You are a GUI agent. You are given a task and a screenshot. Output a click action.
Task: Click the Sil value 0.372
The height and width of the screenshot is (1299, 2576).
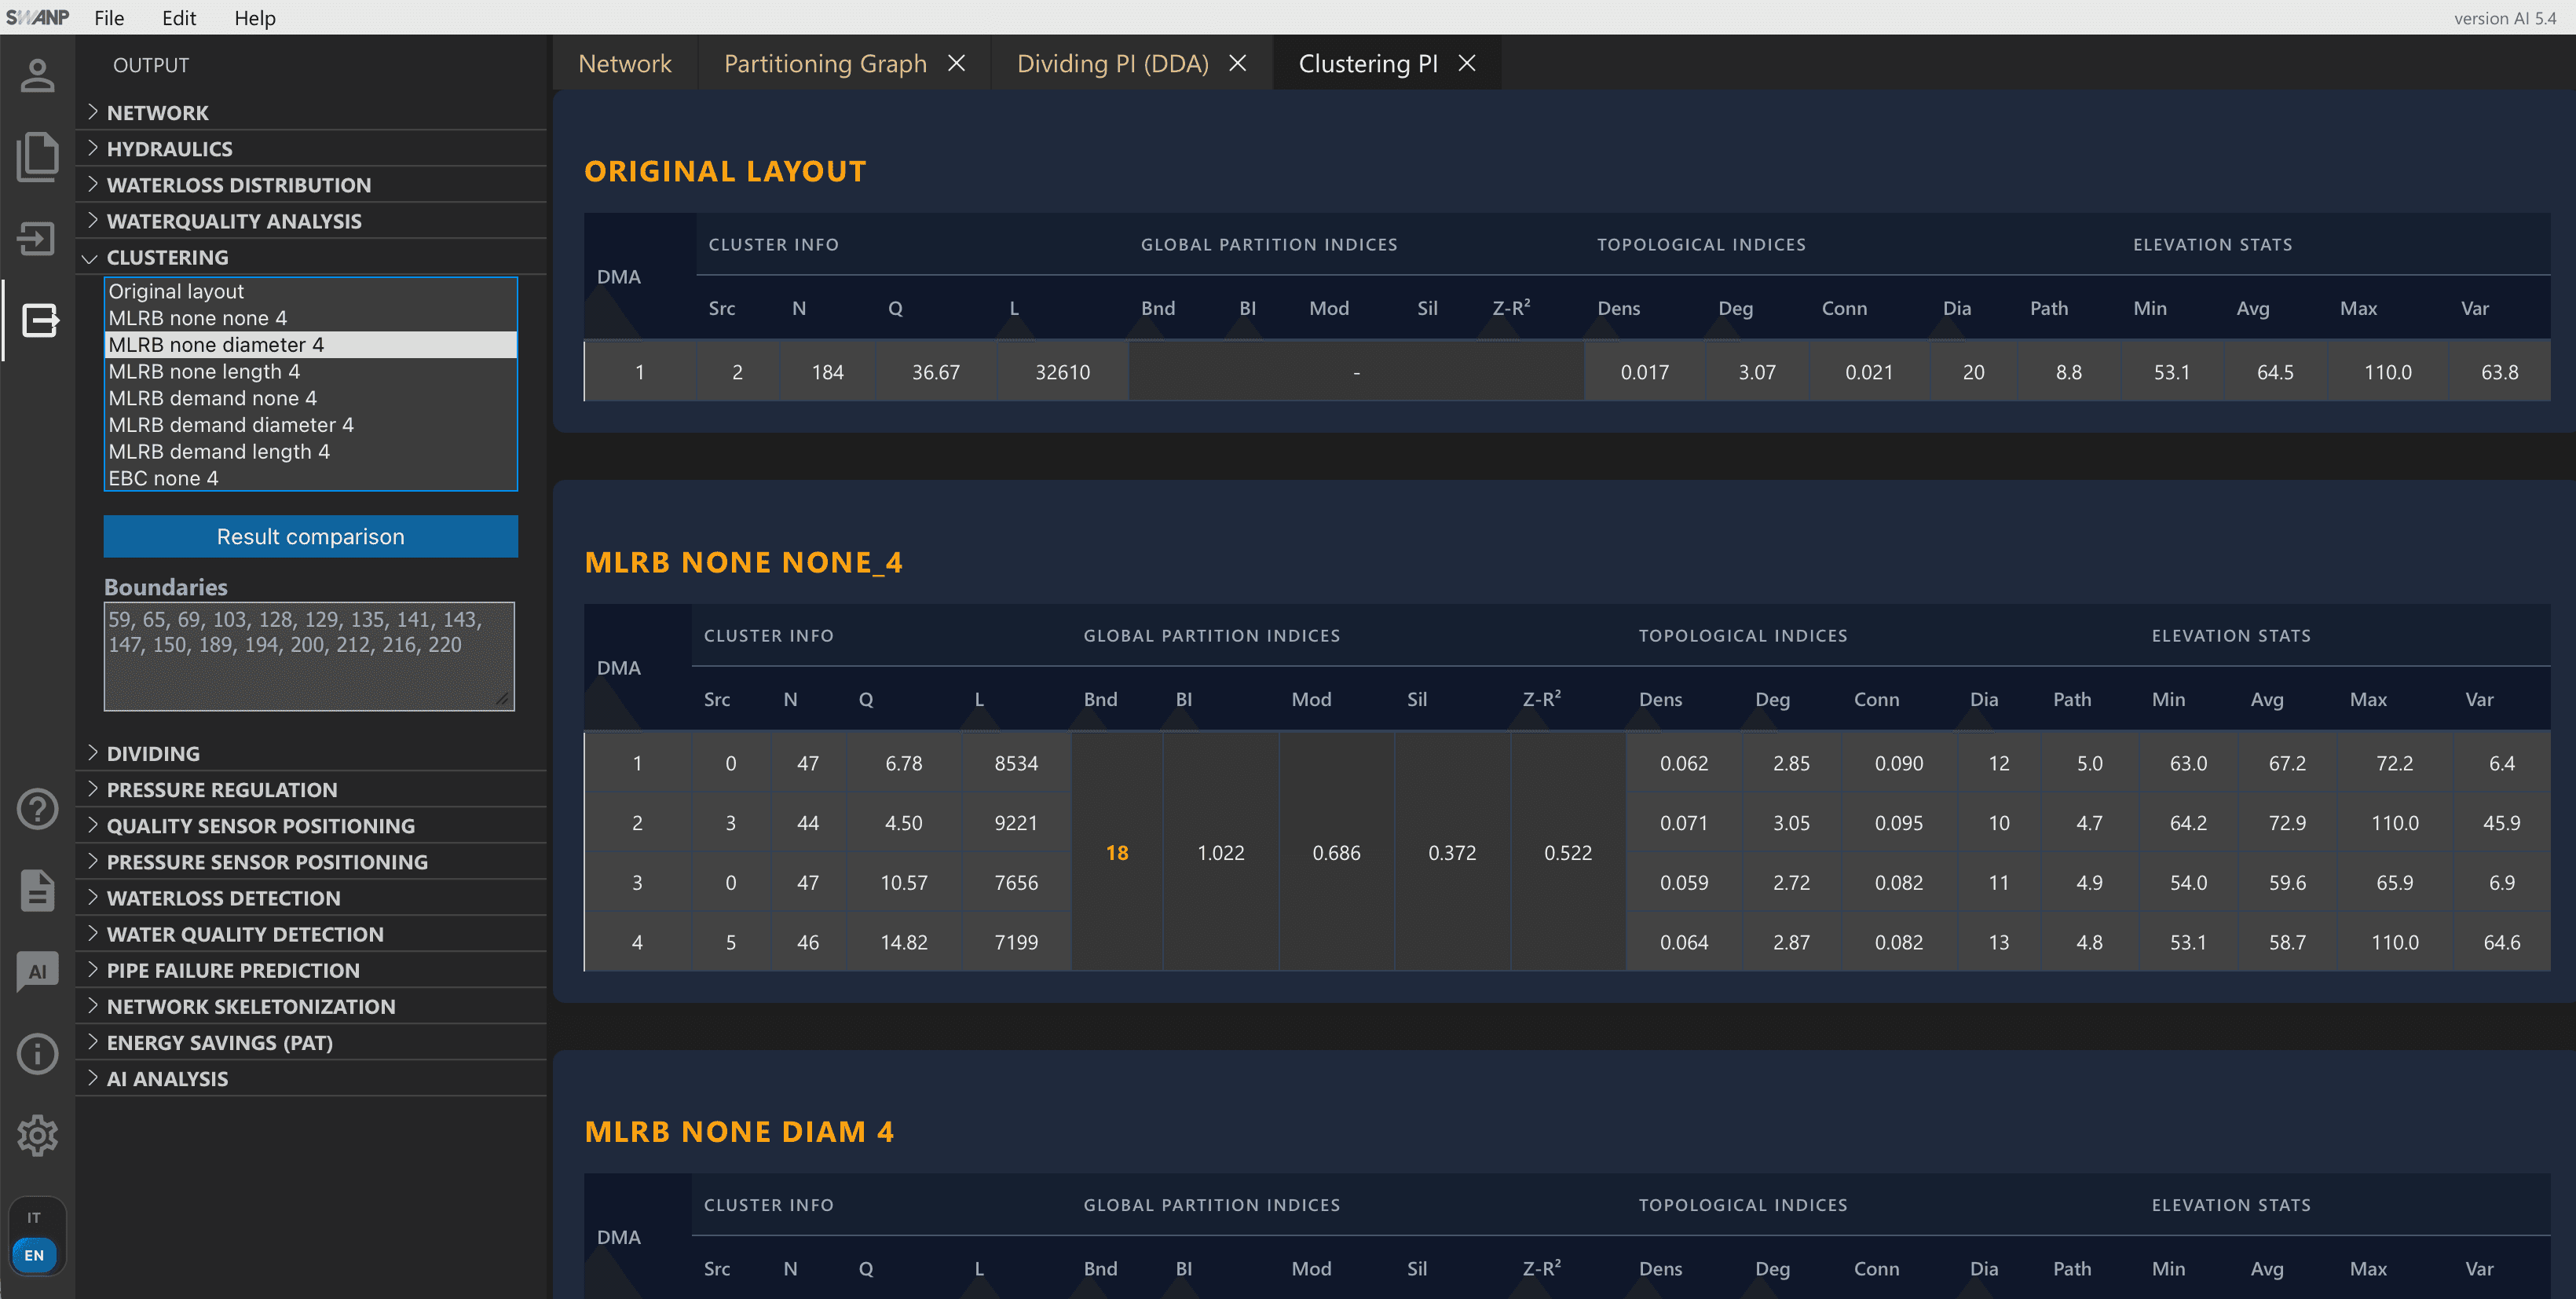click(x=1452, y=852)
